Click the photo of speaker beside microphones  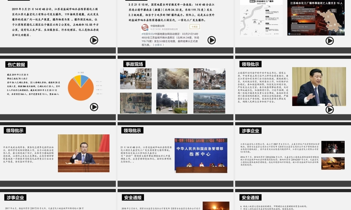[319, 86]
